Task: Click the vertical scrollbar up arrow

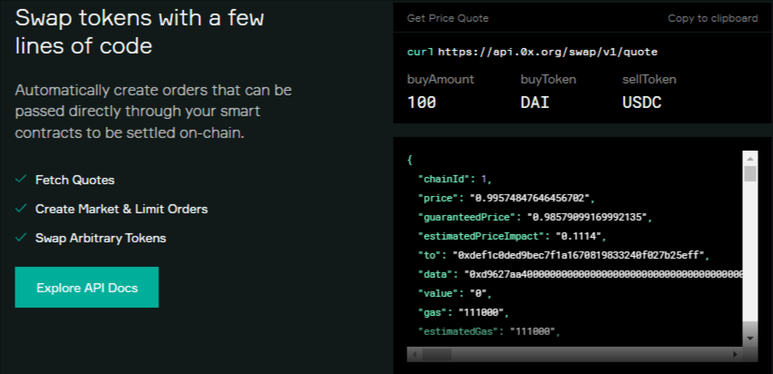Action: click(x=750, y=159)
